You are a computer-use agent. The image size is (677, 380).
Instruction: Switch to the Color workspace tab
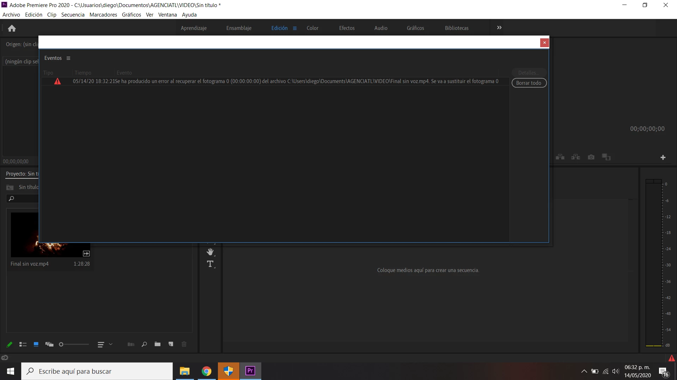click(312, 28)
